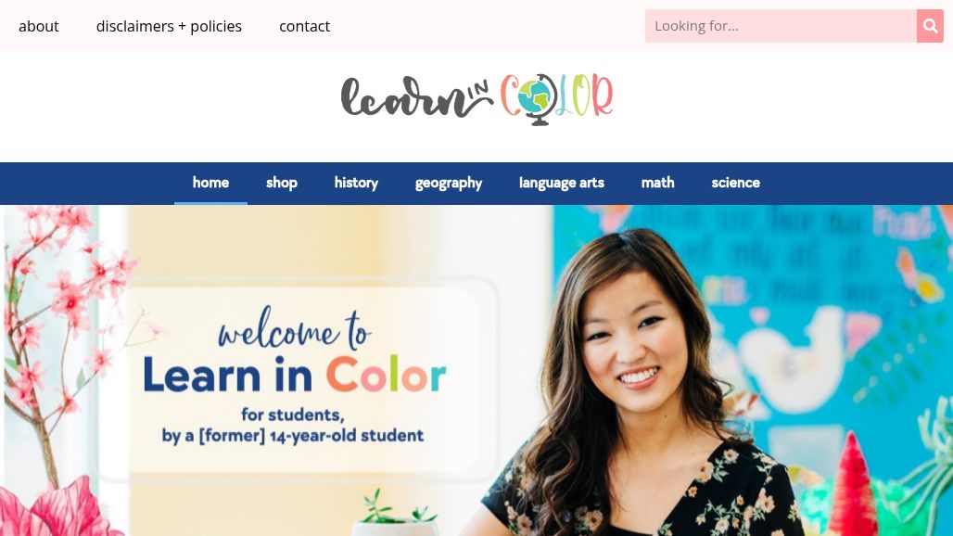Navigate to the geography section
Viewport: 953px width, 536px height.
pyautogui.click(x=449, y=183)
